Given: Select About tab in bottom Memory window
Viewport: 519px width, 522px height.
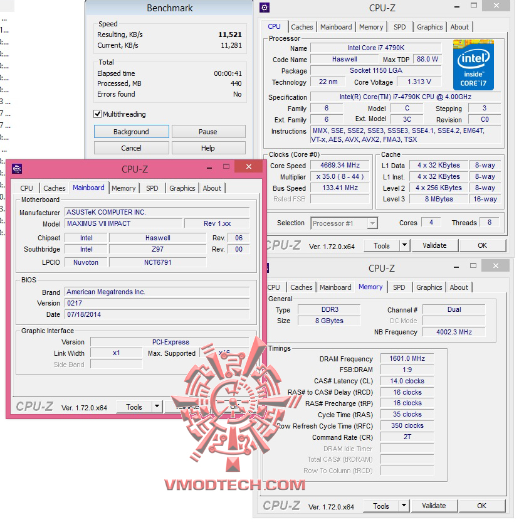Looking at the screenshot, I should 458,287.
